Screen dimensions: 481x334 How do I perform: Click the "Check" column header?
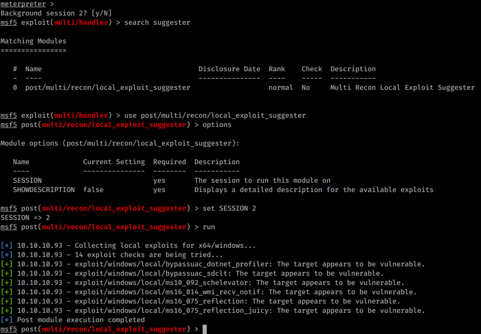tap(312, 69)
